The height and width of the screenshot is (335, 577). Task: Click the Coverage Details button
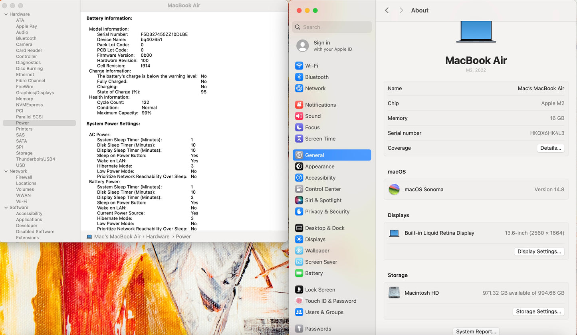click(x=550, y=148)
